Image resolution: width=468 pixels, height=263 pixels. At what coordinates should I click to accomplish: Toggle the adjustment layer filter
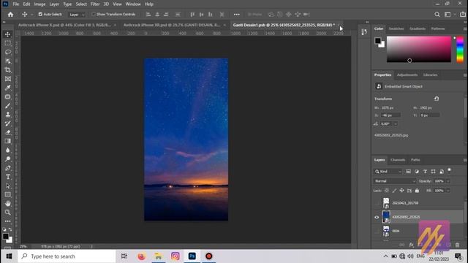click(x=417, y=172)
